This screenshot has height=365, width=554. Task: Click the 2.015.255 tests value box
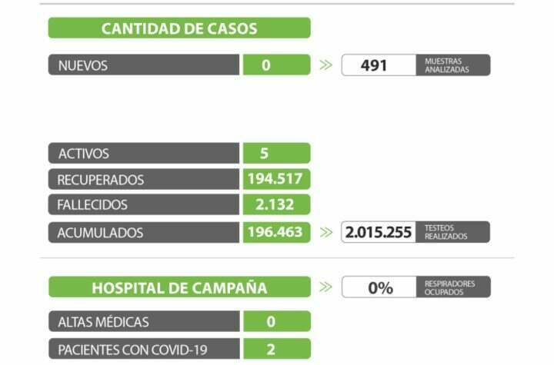(379, 232)
